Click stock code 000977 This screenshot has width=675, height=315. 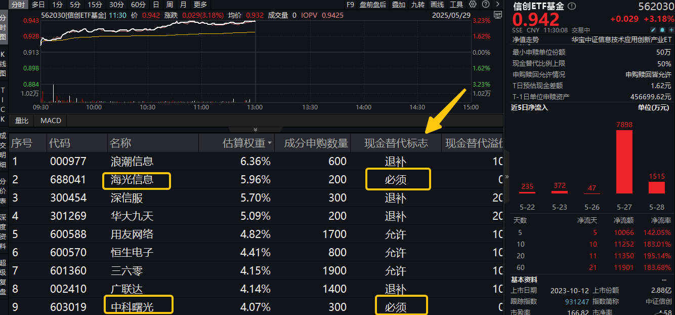pos(68,162)
